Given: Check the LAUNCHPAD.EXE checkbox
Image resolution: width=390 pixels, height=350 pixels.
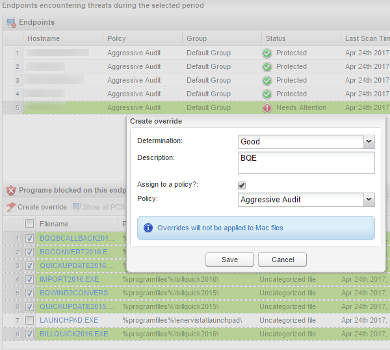Looking at the screenshot, I should (30, 320).
